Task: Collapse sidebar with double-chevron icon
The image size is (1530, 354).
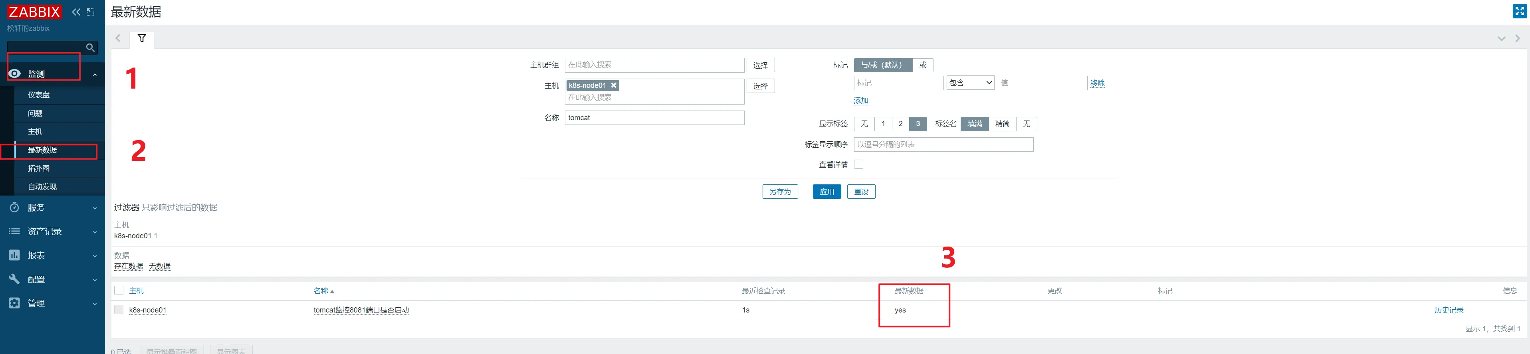Action: (76, 12)
